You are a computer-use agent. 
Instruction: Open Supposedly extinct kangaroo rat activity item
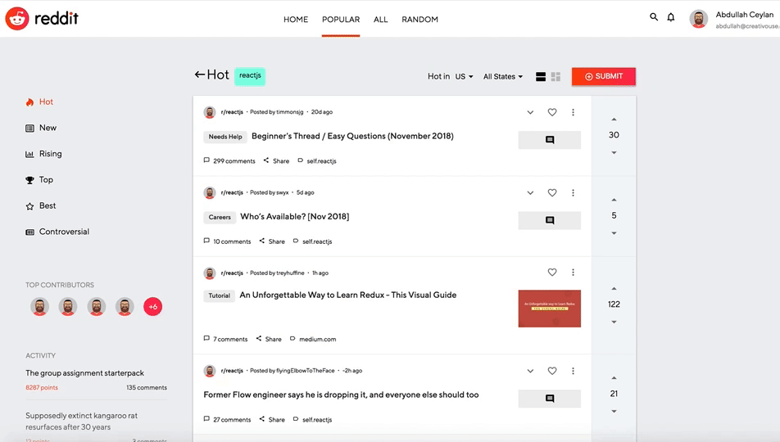[x=82, y=421]
